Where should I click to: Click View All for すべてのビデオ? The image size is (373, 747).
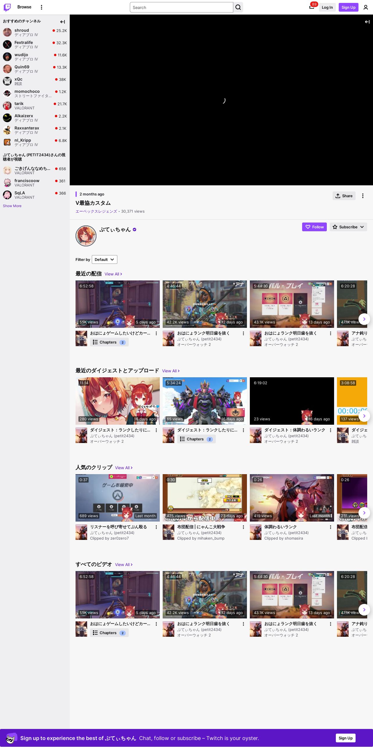124,565
